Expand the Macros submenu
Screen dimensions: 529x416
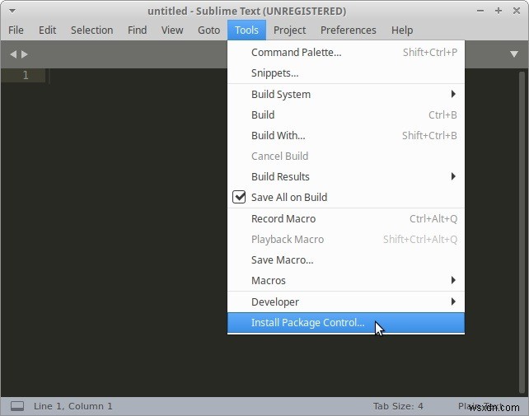coord(453,280)
